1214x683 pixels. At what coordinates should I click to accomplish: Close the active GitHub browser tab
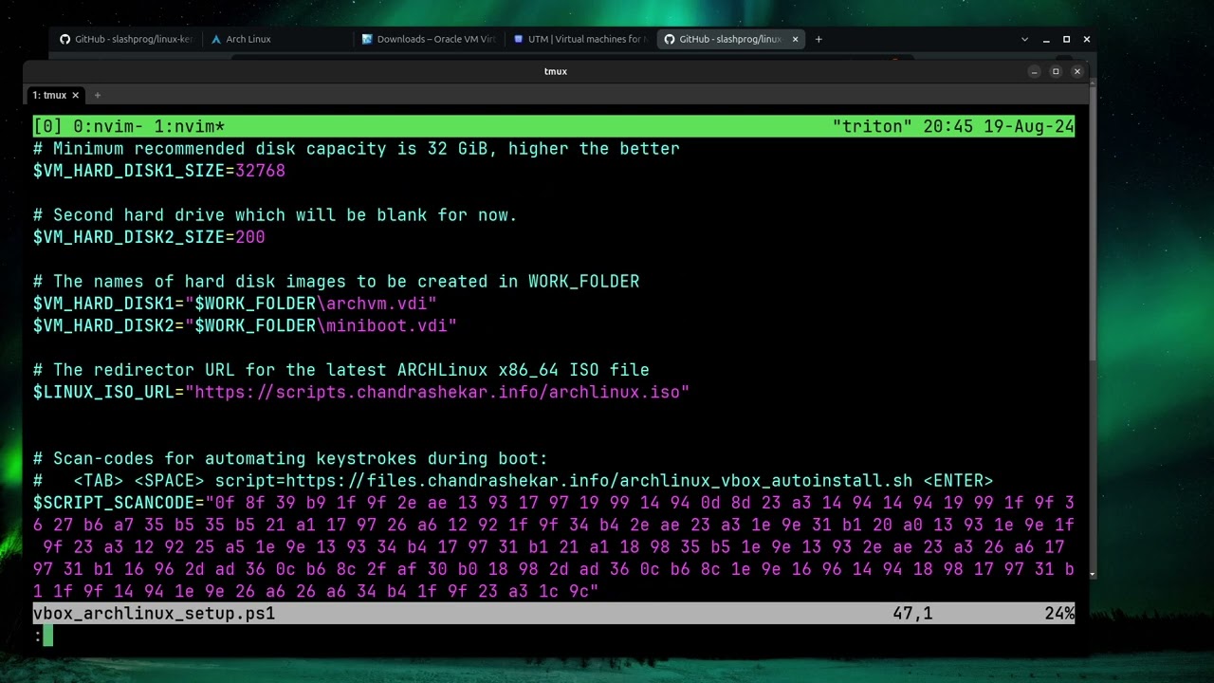pos(795,39)
